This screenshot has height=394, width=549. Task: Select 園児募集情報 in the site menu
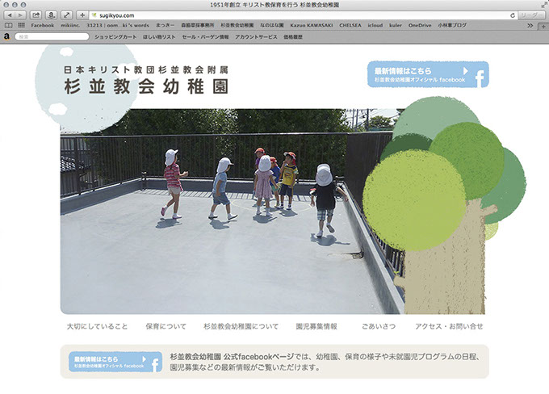tap(316, 326)
